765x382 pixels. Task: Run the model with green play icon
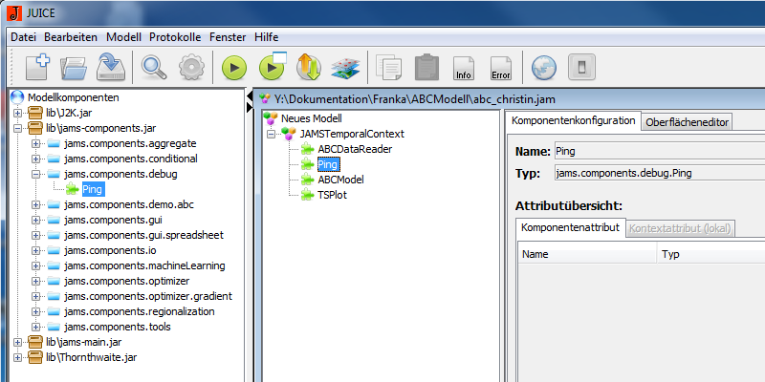click(235, 67)
